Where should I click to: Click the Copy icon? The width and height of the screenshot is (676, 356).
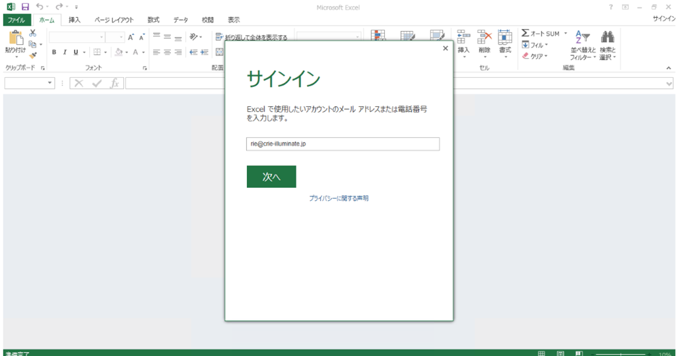(x=32, y=44)
